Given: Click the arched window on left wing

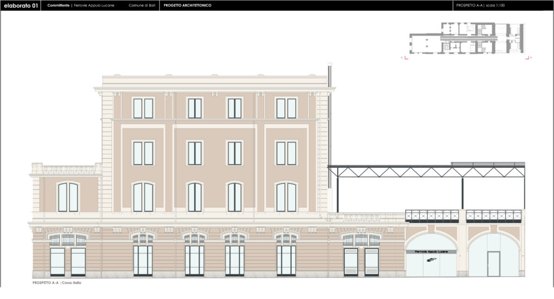Looking at the screenshot, I should tap(68, 197).
